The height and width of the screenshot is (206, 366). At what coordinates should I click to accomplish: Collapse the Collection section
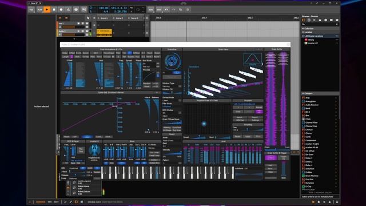point(303,29)
